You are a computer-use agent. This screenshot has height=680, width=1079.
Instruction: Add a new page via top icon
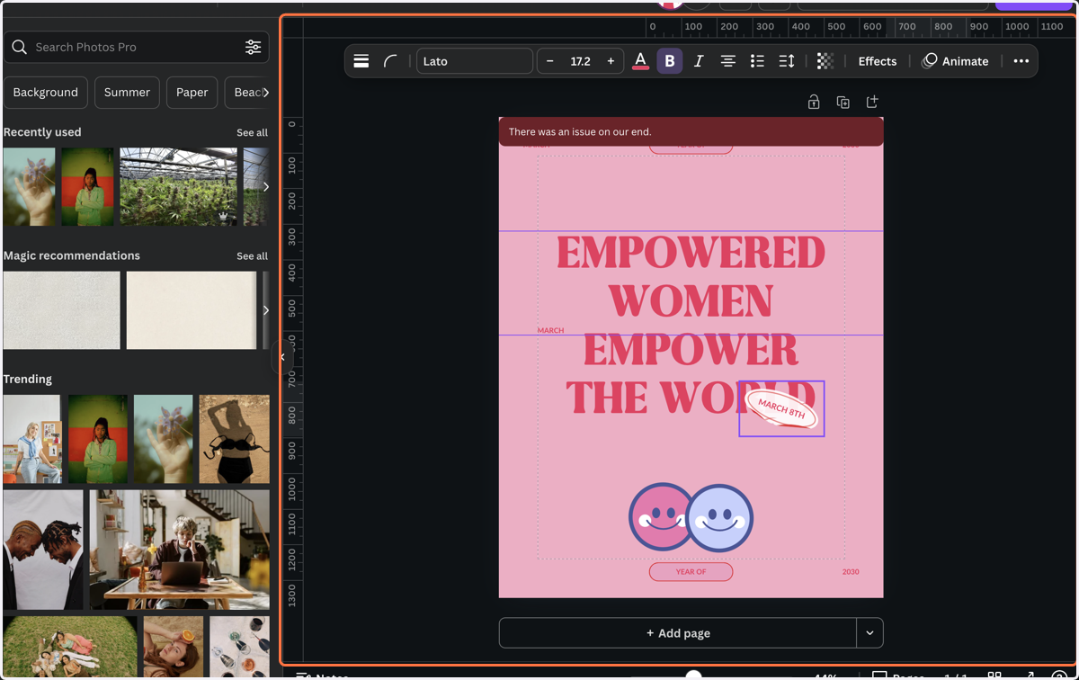pos(872,102)
